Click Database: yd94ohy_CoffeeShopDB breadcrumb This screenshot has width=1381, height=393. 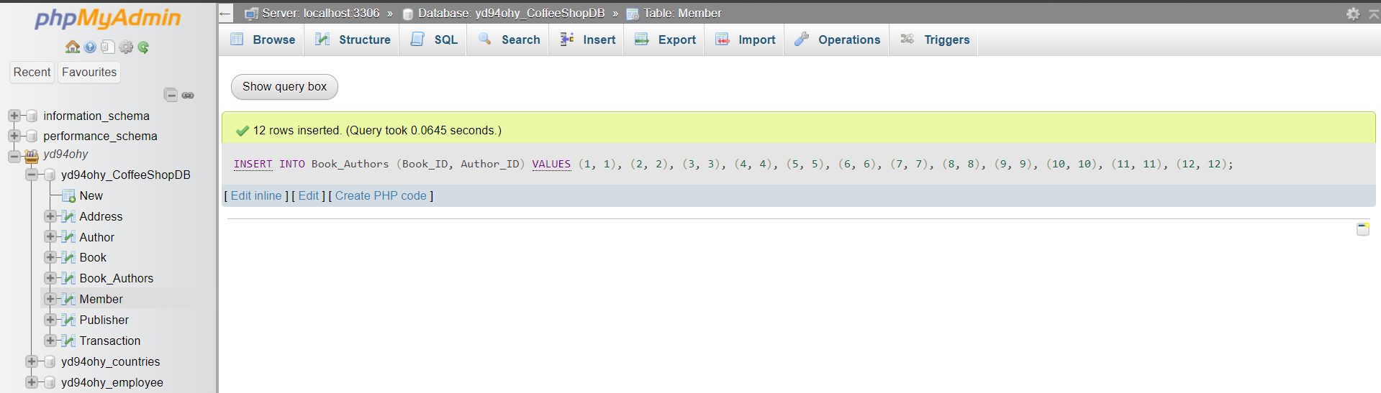pyautogui.click(x=511, y=13)
